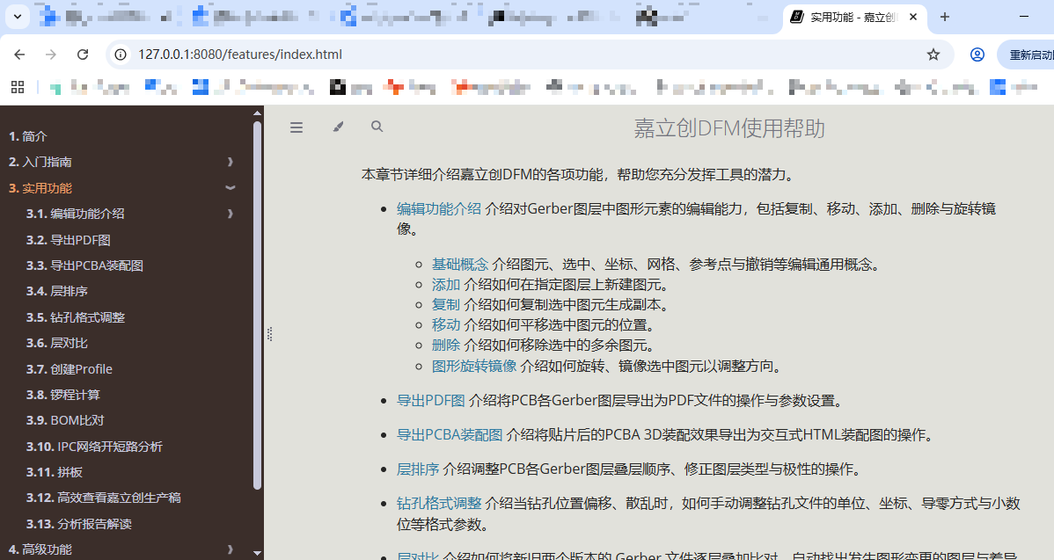This screenshot has width=1054, height=560.
Task: Follow the 图形旋转镜像 link
Action: (x=474, y=366)
